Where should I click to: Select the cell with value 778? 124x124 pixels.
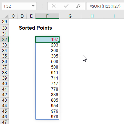click(47, 89)
